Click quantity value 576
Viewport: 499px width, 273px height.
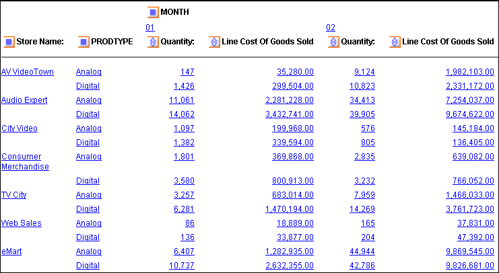[368, 128]
